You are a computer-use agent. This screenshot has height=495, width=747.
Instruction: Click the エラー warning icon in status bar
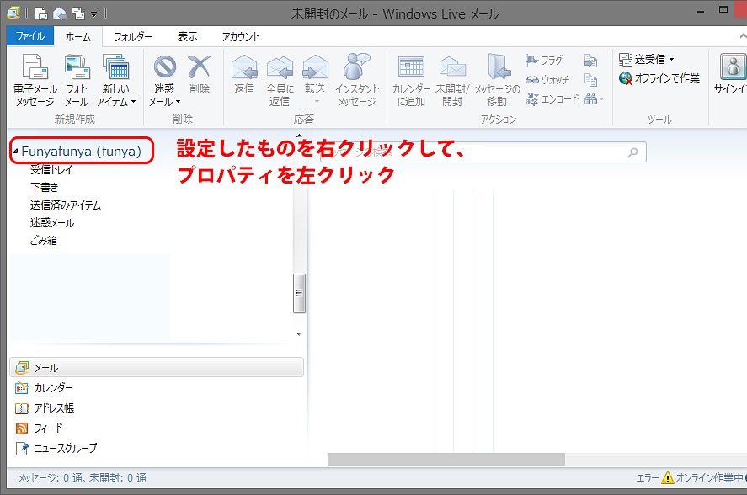point(668,477)
